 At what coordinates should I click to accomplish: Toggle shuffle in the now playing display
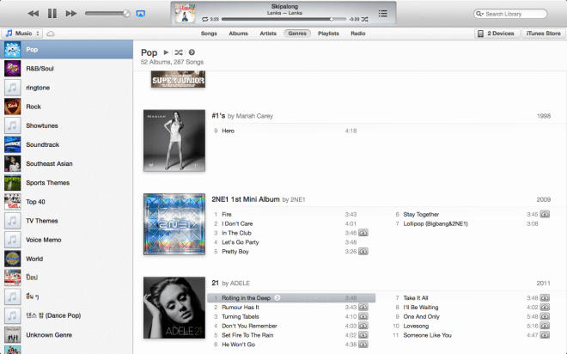point(366,18)
